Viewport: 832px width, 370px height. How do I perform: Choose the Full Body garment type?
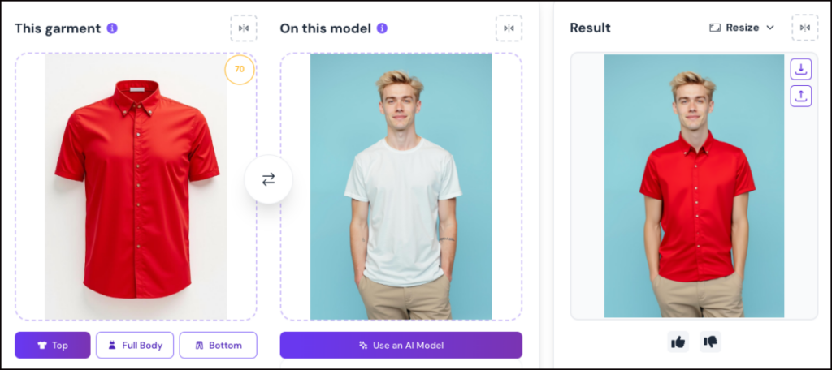[135, 345]
